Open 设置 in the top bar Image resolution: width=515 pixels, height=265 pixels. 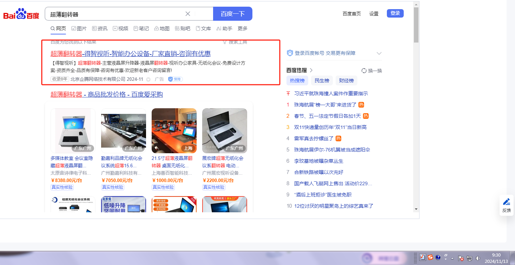tap(374, 14)
